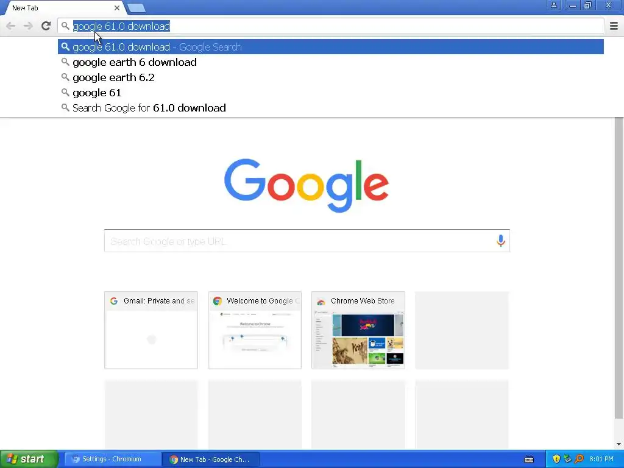Click the page vertical scrollbar
624x468 pixels.
[x=619, y=269]
